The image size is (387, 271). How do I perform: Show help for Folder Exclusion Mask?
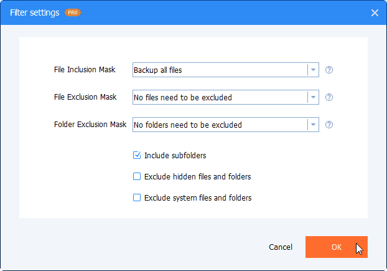[329, 125]
